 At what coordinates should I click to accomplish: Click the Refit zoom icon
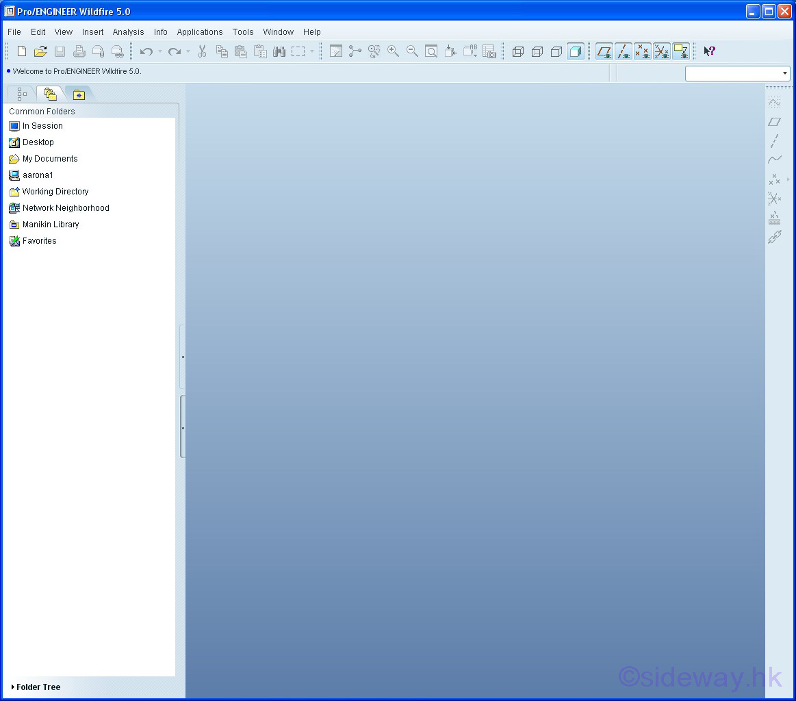point(431,51)
